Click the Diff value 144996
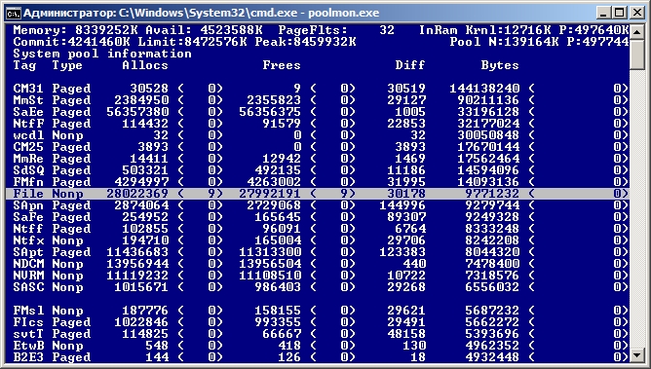This screenshot has width=651, height=369. click(402, 205)
